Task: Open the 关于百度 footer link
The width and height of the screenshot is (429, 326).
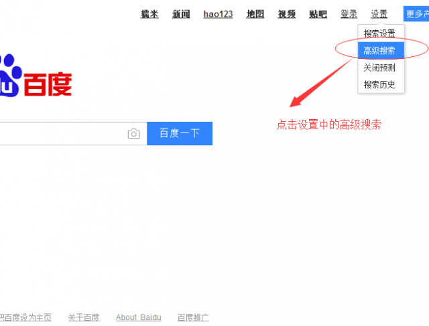Action: [x=84, y=317]
